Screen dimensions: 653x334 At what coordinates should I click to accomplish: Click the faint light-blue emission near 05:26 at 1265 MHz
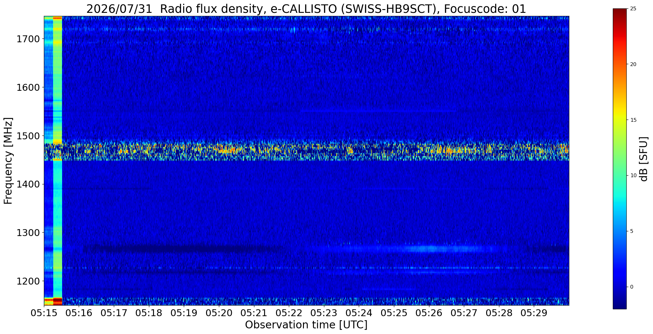coord(430,249)
